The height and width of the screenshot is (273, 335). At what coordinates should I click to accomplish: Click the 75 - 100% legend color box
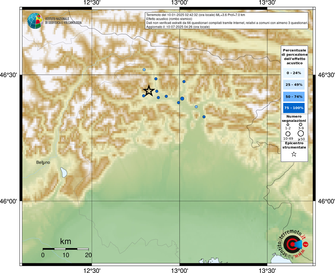(x=294, y=108)
